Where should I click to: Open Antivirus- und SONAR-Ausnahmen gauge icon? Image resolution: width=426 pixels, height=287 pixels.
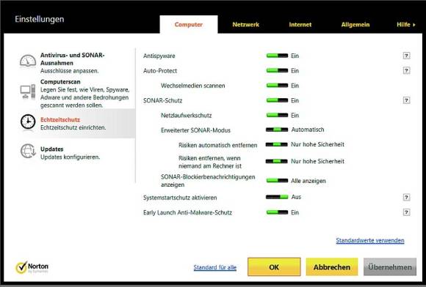(x=28, y=61)
